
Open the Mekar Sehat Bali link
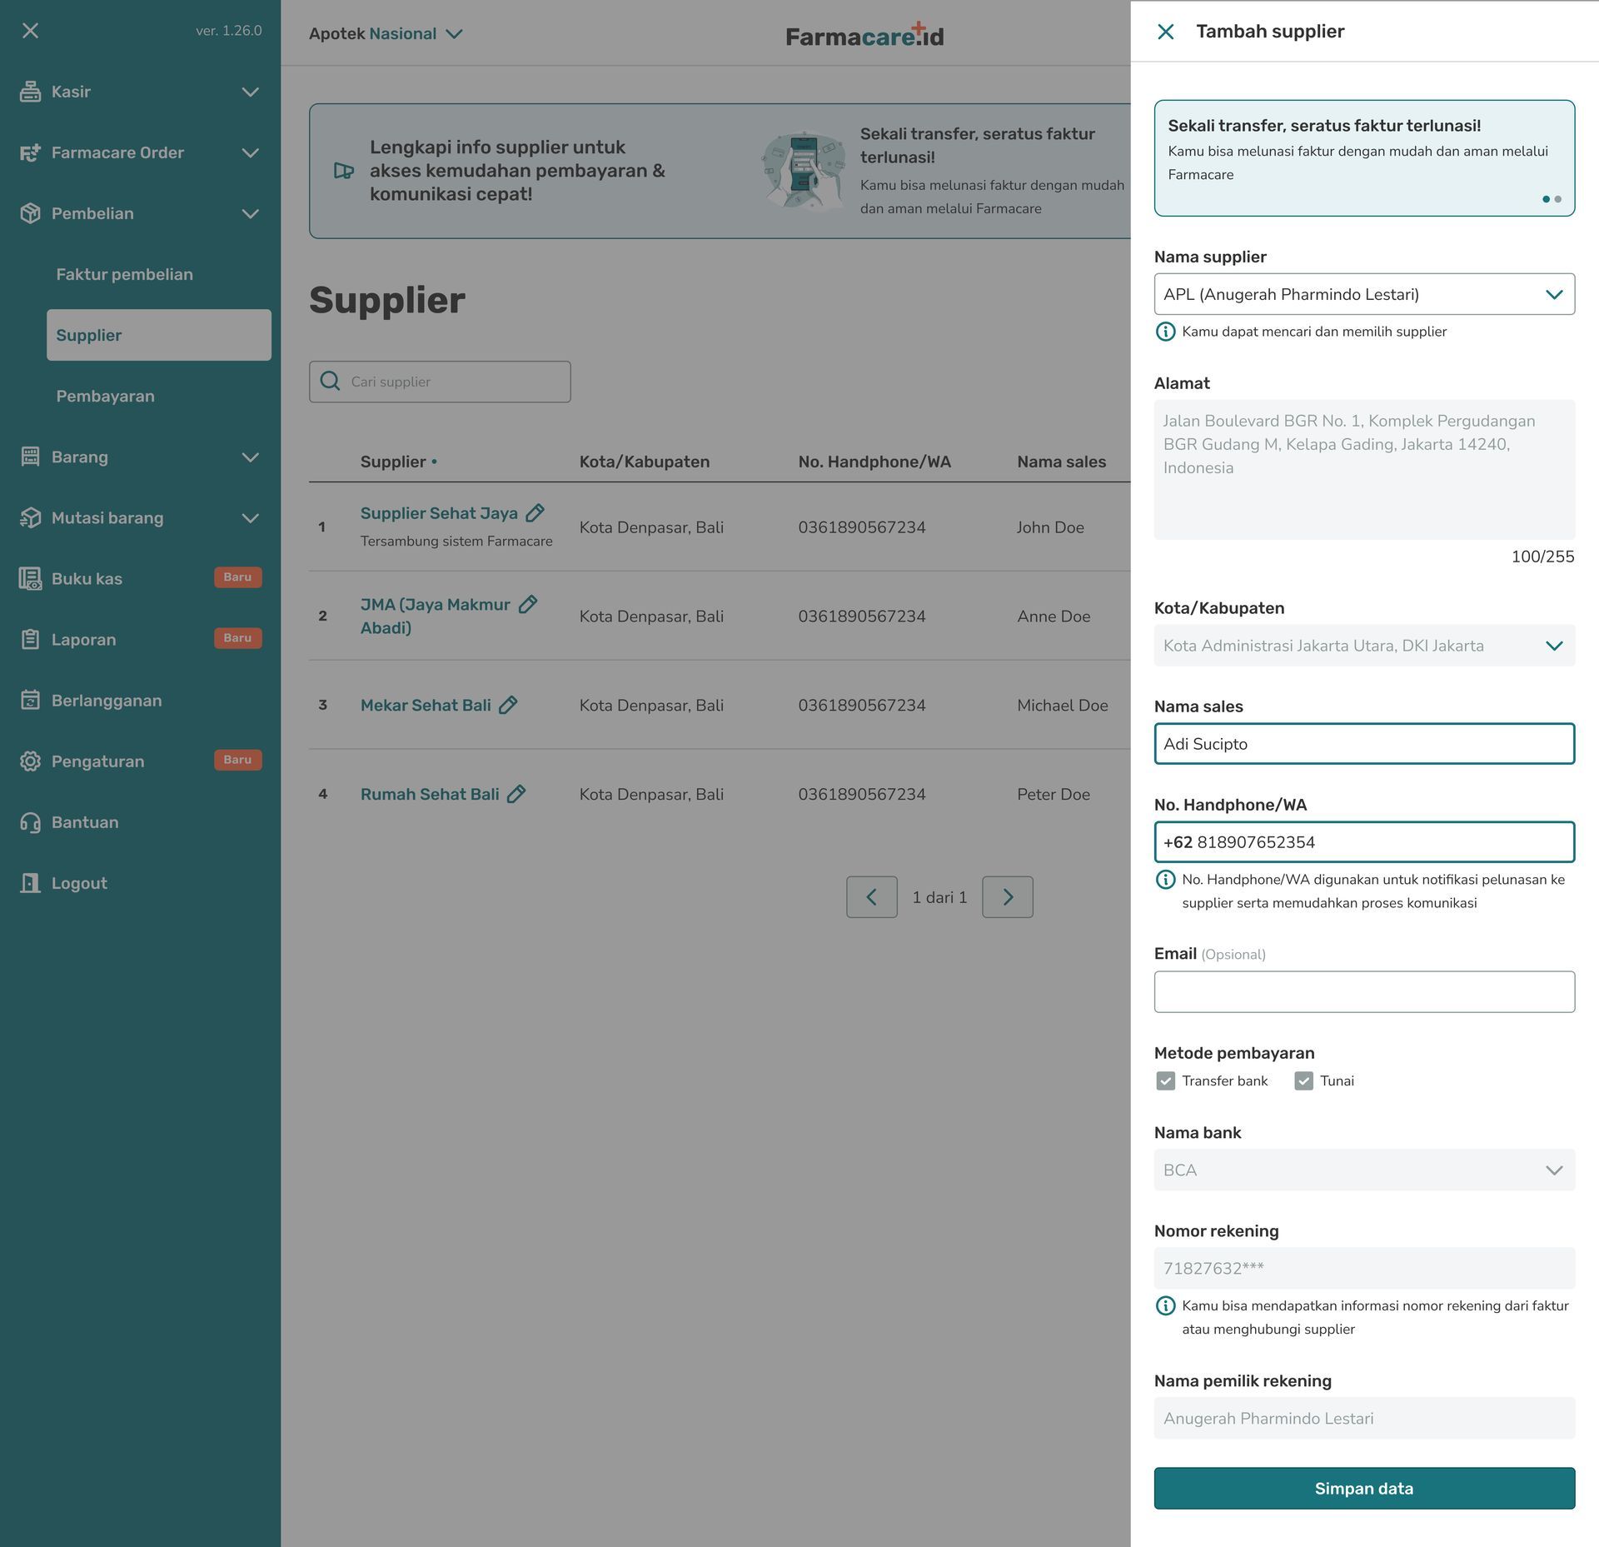pos(426,705)
